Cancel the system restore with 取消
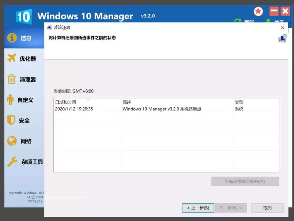The width and height of the screenshot is (294, 221). pyautogui.click(x=267, y=208)
